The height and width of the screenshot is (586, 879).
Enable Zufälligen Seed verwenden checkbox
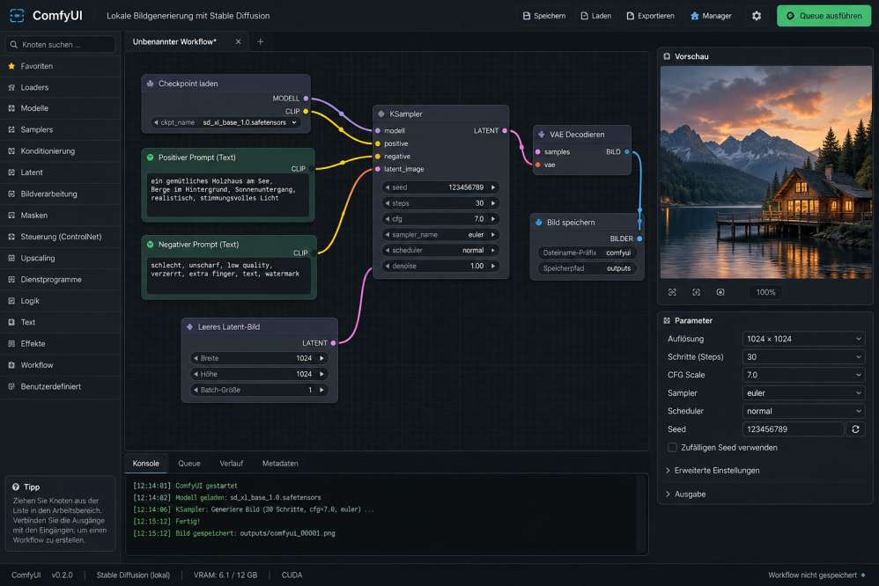672,448
